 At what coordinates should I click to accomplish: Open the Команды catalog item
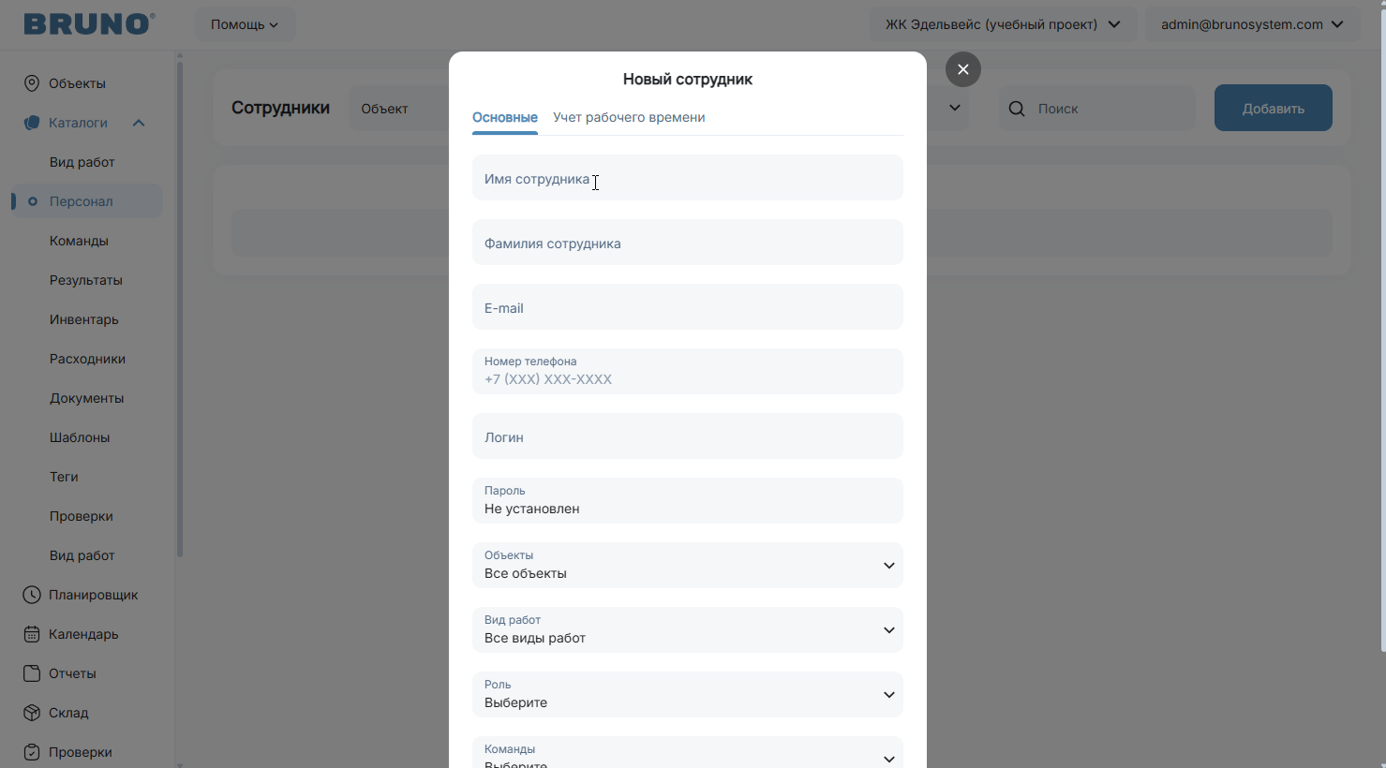79,241
